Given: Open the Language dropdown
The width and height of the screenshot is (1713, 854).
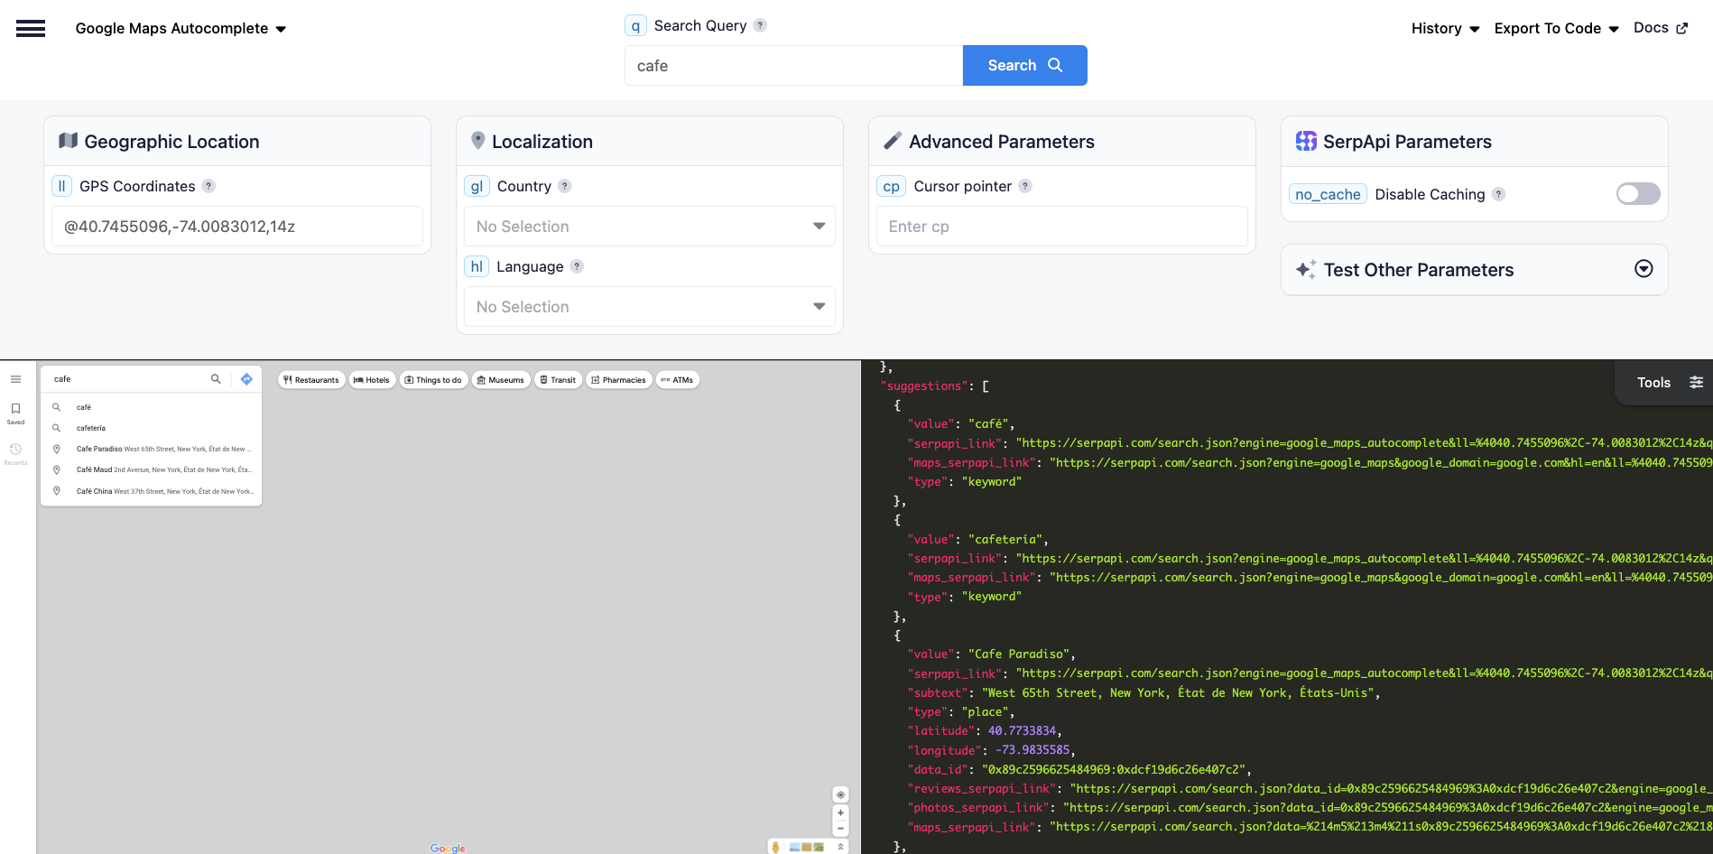Looking at the screenshot, I should tap(650, 307).
